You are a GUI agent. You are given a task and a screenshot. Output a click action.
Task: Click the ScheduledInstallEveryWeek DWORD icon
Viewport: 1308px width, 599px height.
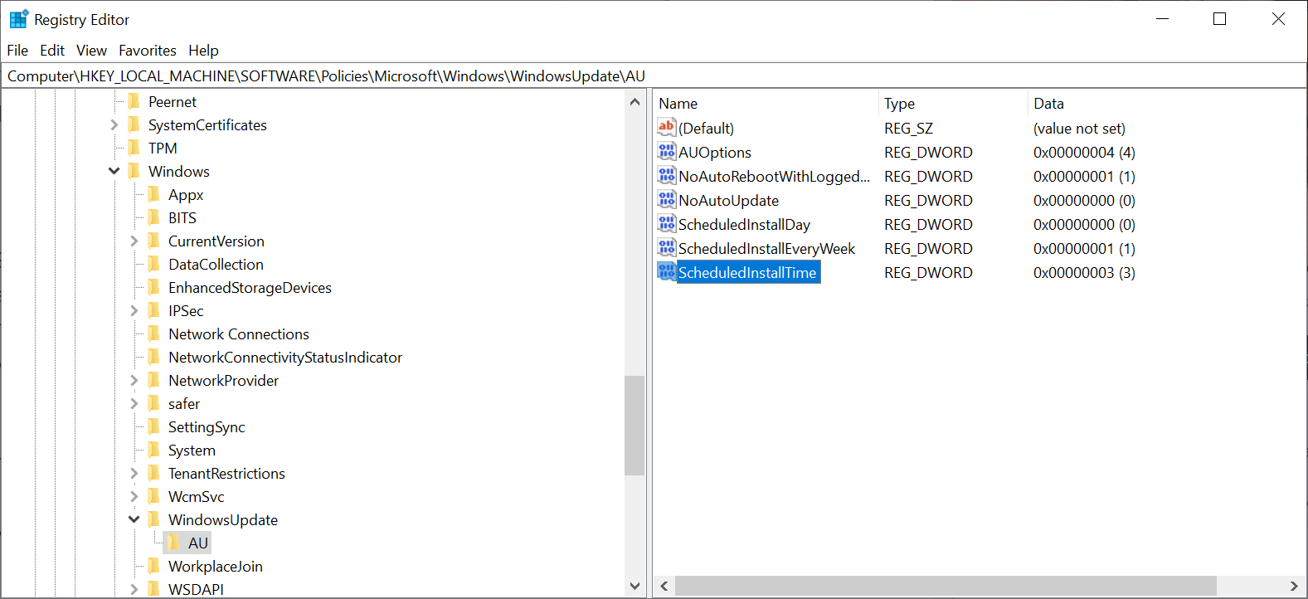(667, 248)
